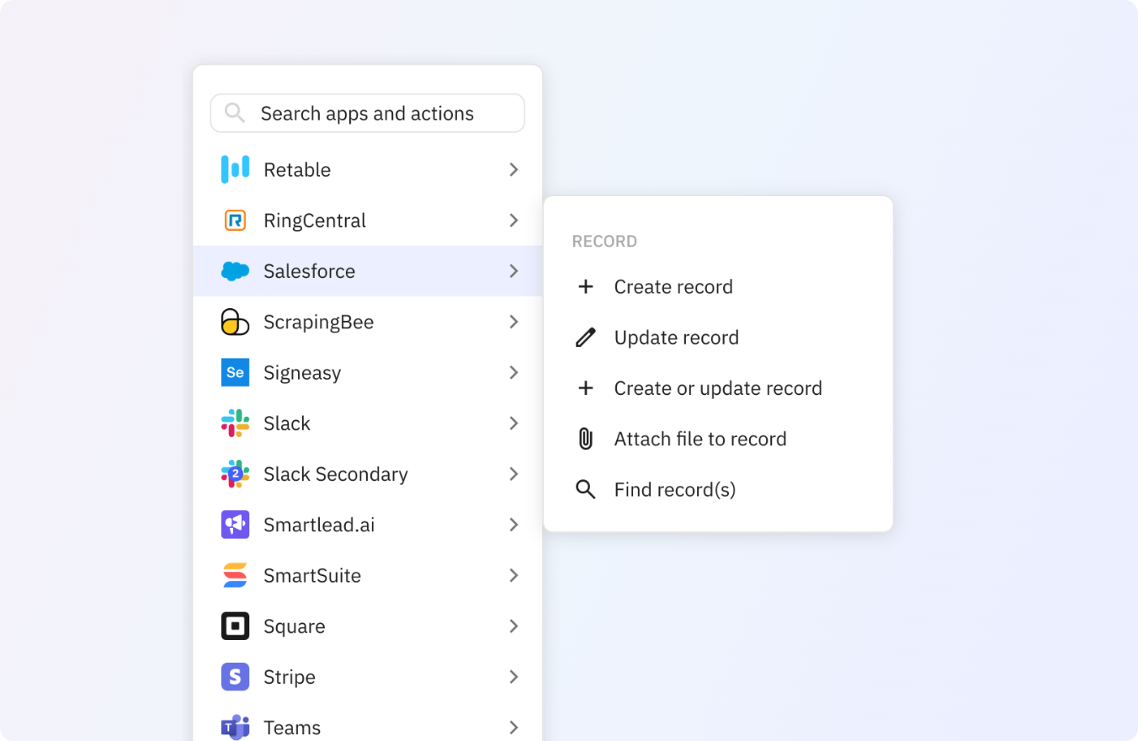
Task: Expand the Slack row chevron
Action: (513, 423)
